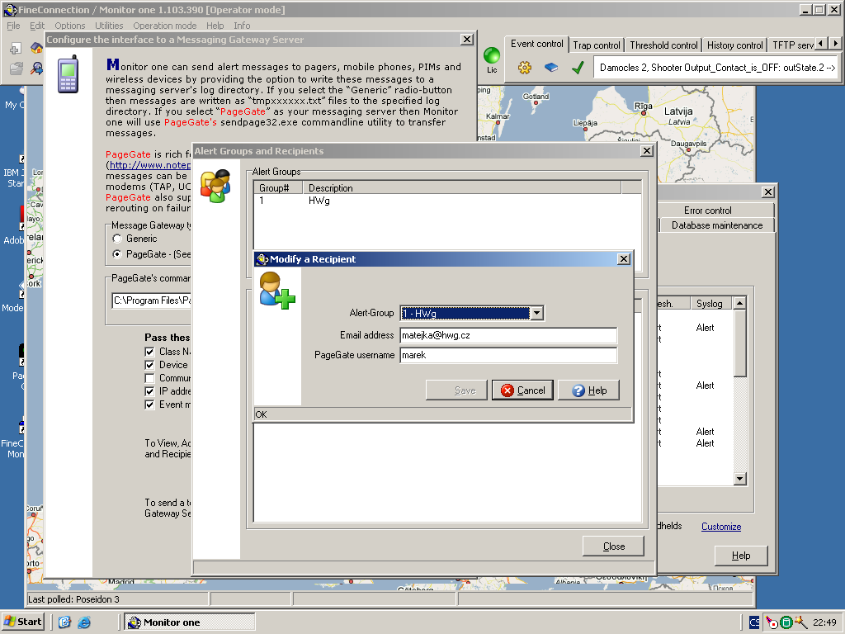Click the binoculars search toolbar icon
The width and height of the screenshot is (845, 634).
click(x=36, y=68)
